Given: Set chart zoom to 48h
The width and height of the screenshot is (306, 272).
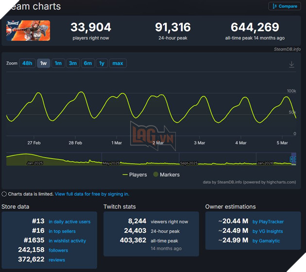Looking at the screenshot, I should [27, 64].
